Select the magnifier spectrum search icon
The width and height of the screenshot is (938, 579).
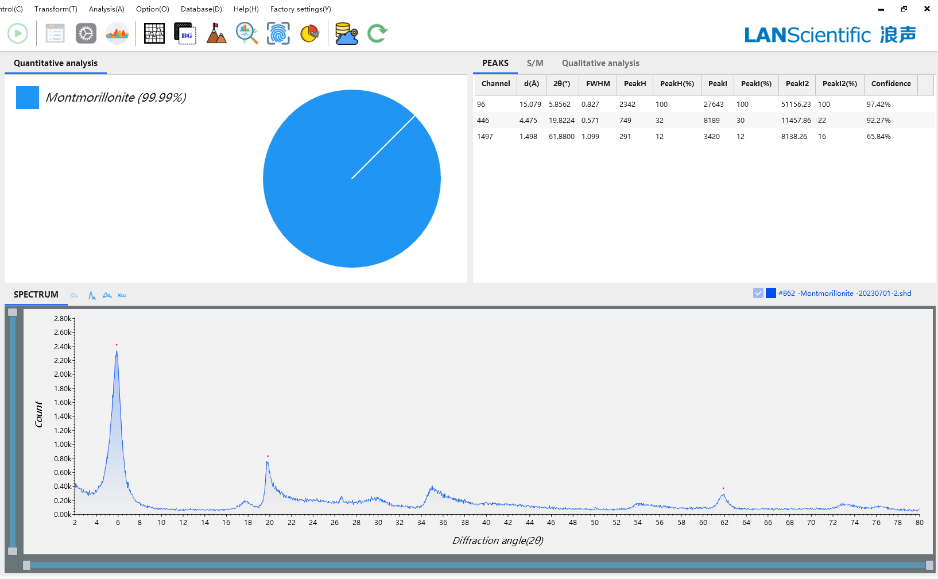pyautogui.click(x=247, y=33)
